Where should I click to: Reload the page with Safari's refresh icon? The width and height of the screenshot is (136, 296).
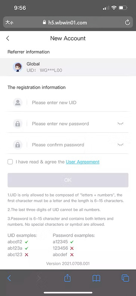[x=127, y=23]
